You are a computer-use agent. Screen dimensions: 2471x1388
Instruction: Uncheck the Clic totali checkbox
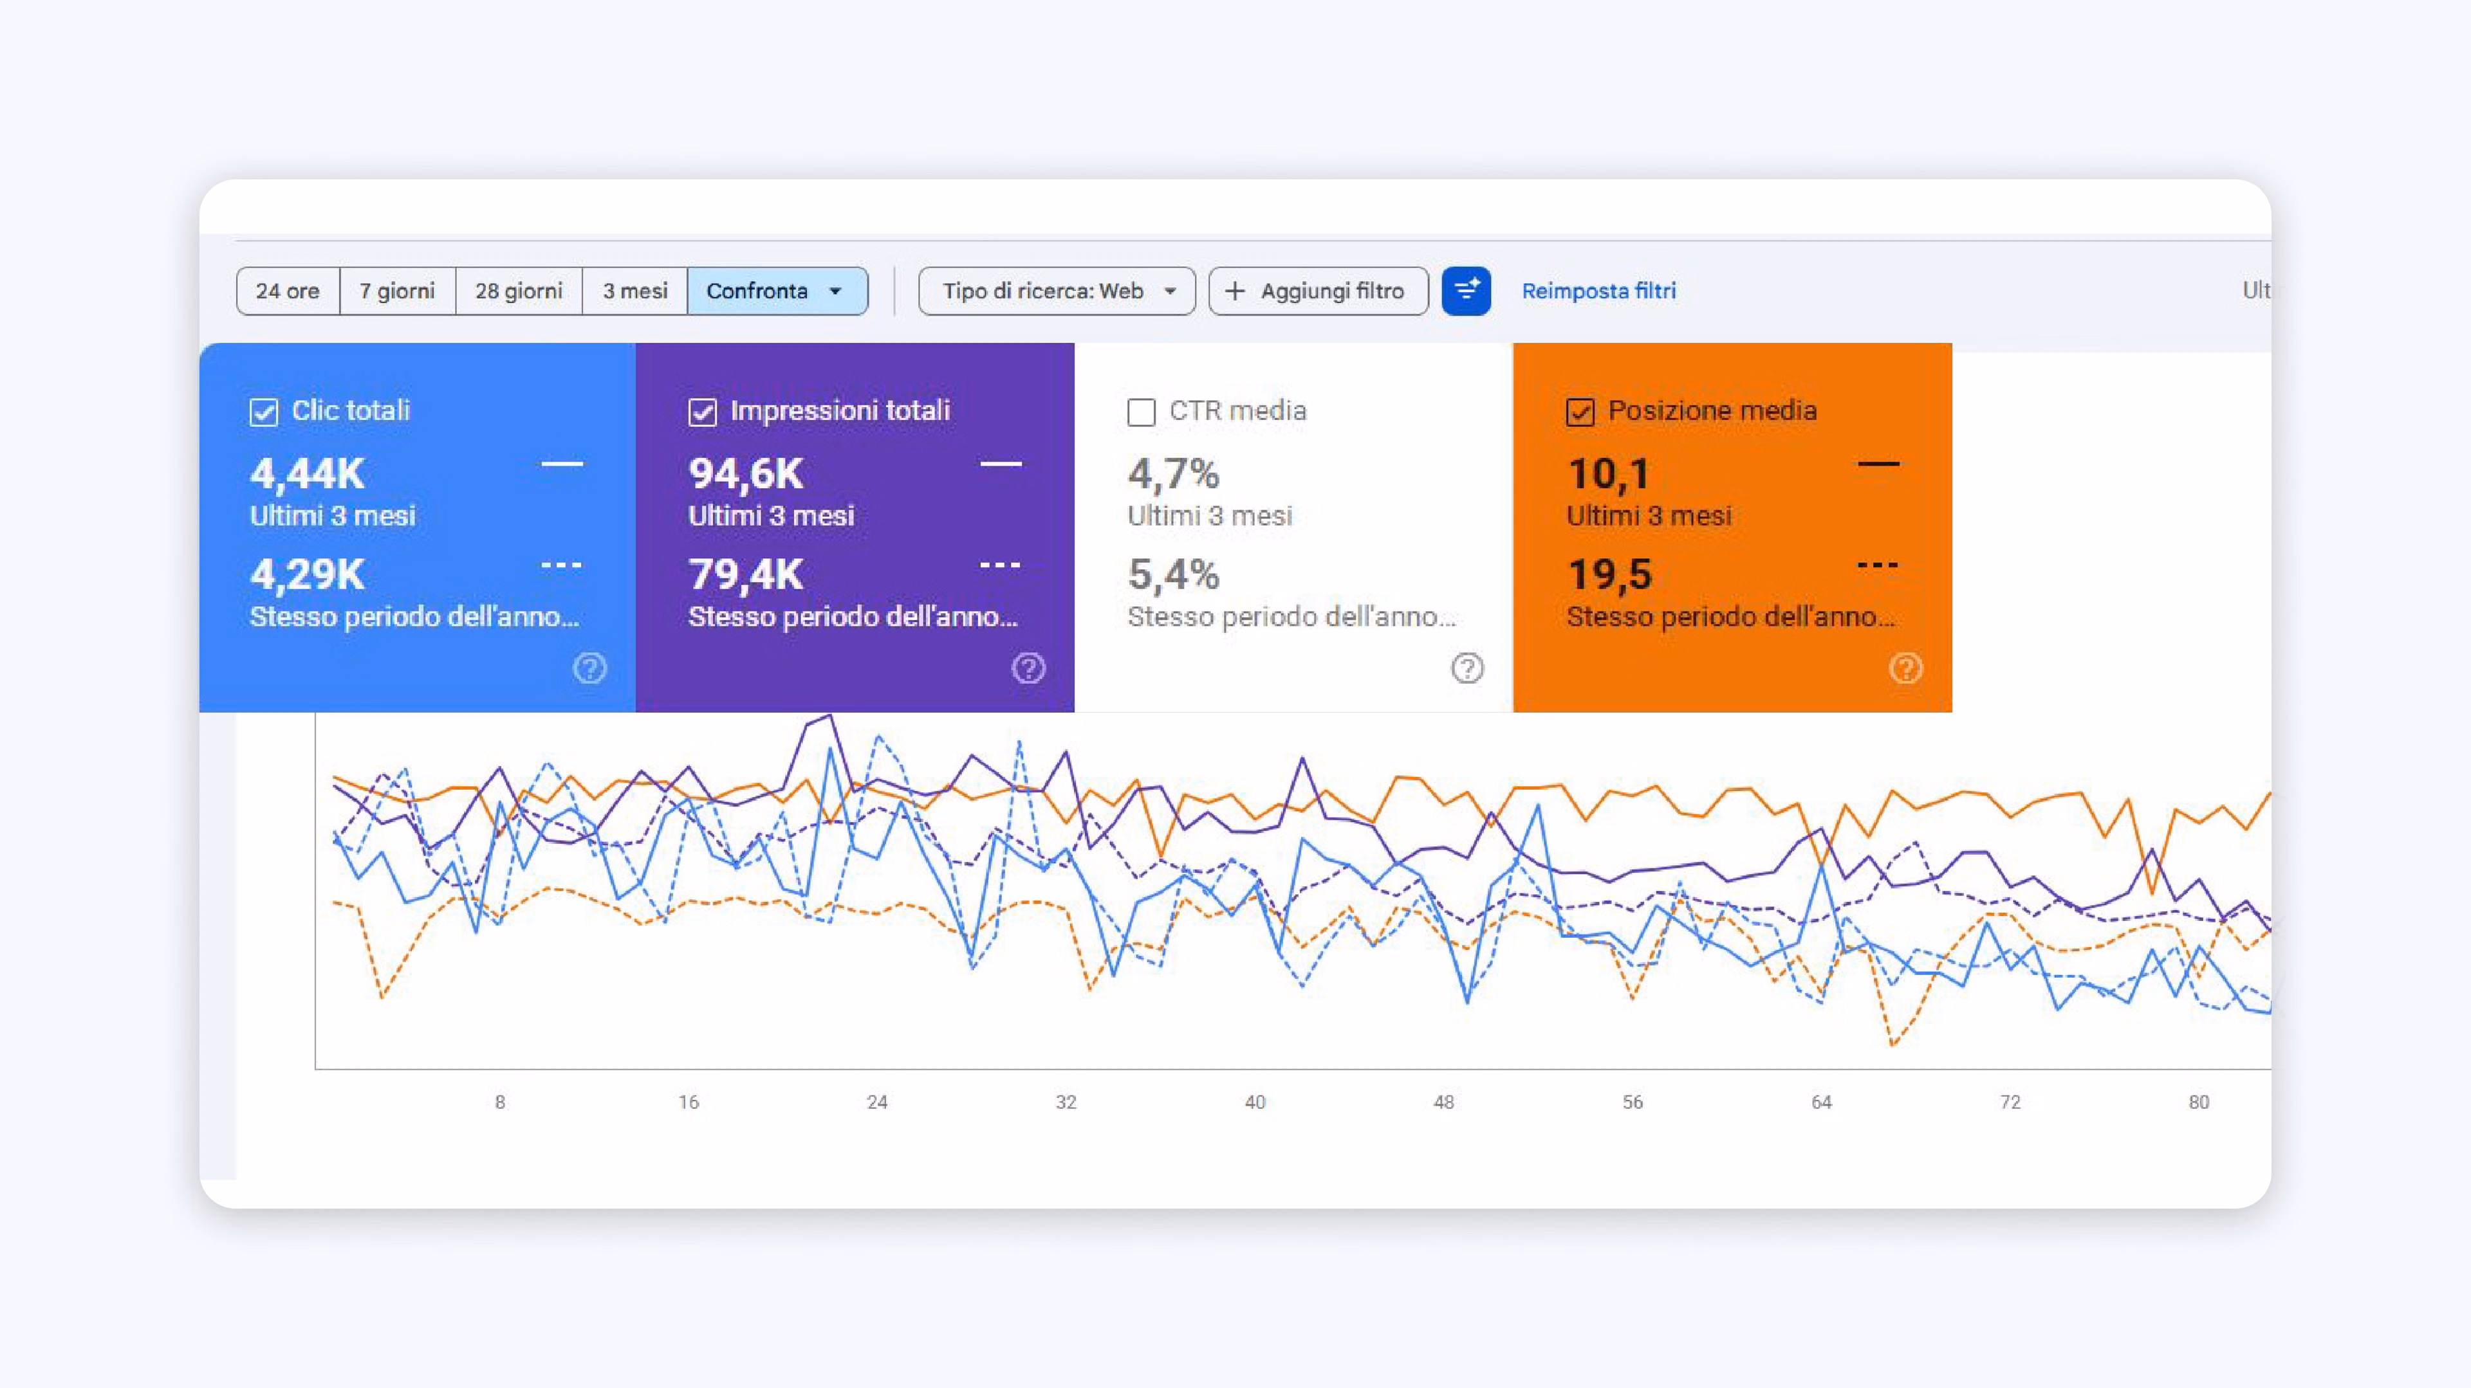(264, 412)
